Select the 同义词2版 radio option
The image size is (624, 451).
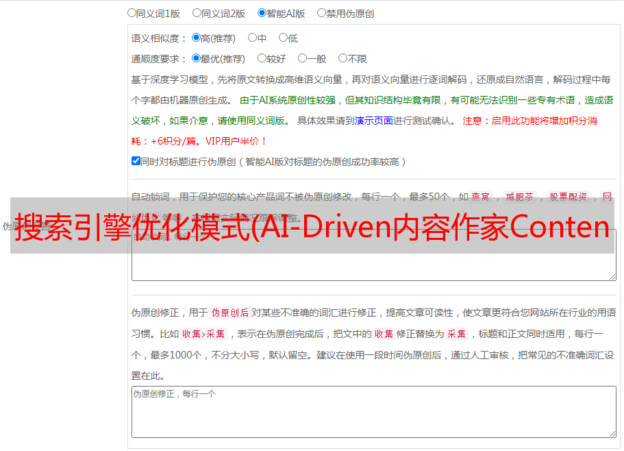197,13
